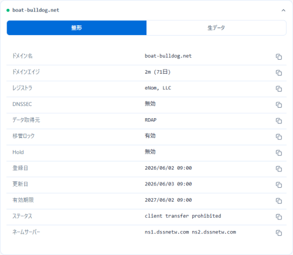This screenshot has height=255, width=293.
Task: Click the 有効期限 row label
Action: (x=23, y=200)
